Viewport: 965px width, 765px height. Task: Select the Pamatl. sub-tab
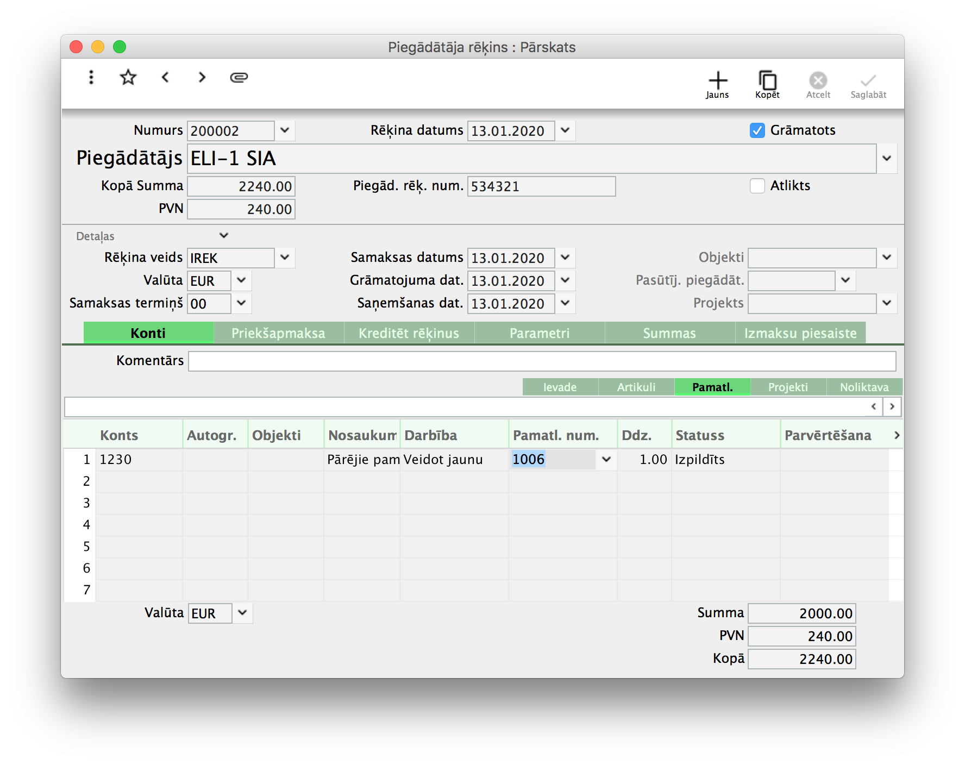[x=712, y=387]
